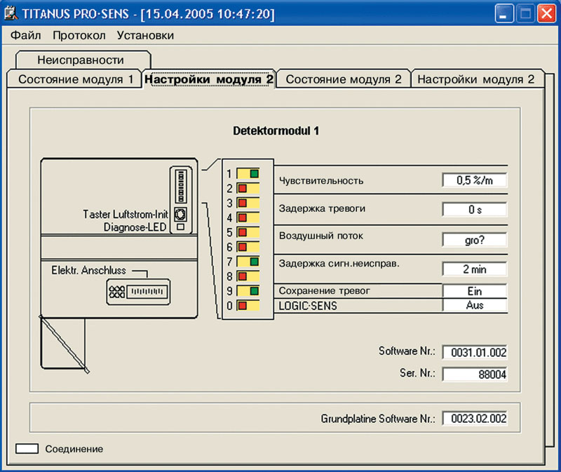Open the Протокол menu
This screenshot has width=561, height=472.
click(x=79, y=36)
